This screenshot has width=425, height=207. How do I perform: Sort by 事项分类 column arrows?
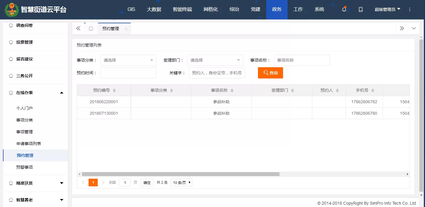coord(171,90)
